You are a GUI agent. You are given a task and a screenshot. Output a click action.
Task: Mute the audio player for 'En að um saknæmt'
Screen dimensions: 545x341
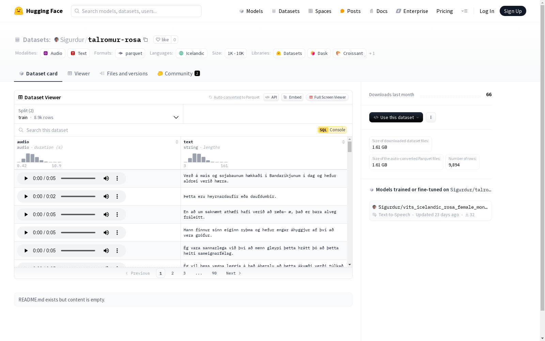[x=106, y=214]
